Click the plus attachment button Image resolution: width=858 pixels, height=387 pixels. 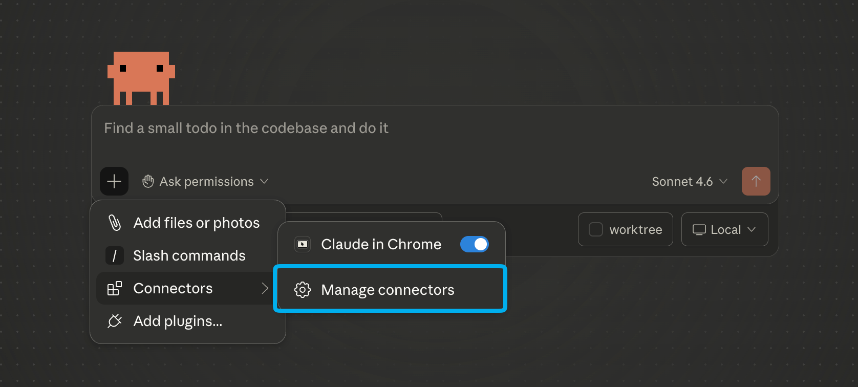coord(114,181)
